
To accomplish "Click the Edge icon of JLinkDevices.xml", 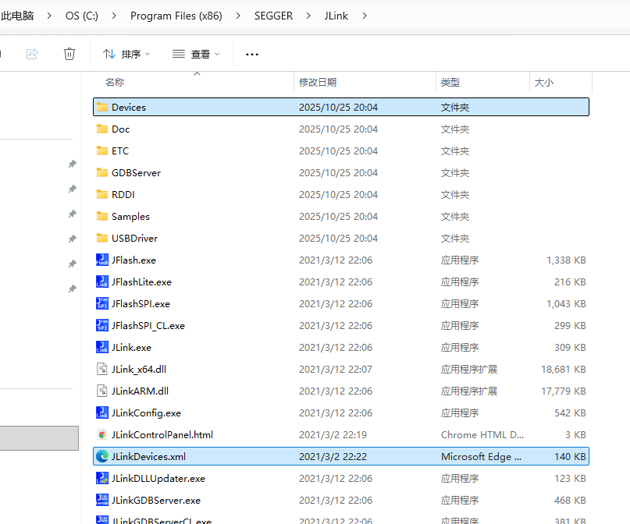I will point(102,456).
